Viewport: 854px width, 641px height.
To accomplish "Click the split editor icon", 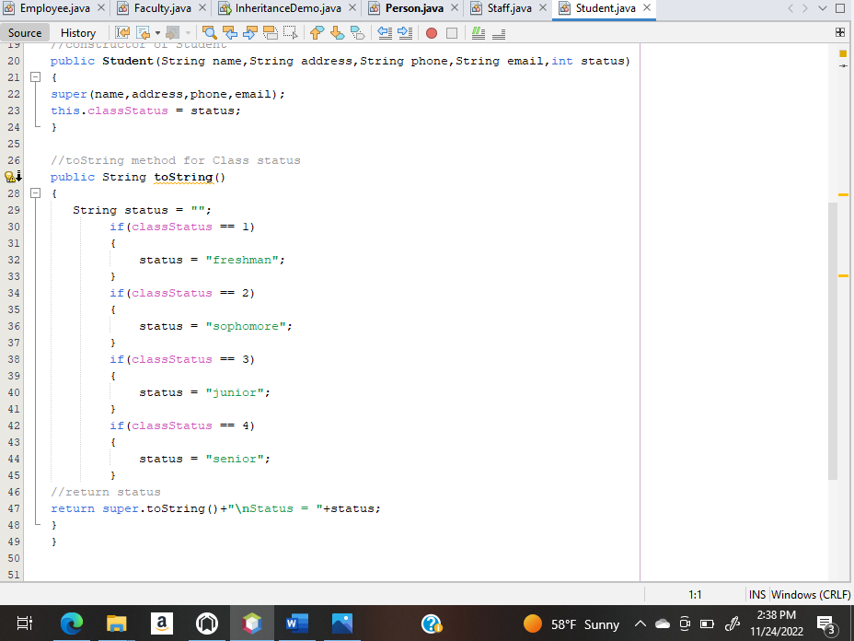I will click(840, 33).
